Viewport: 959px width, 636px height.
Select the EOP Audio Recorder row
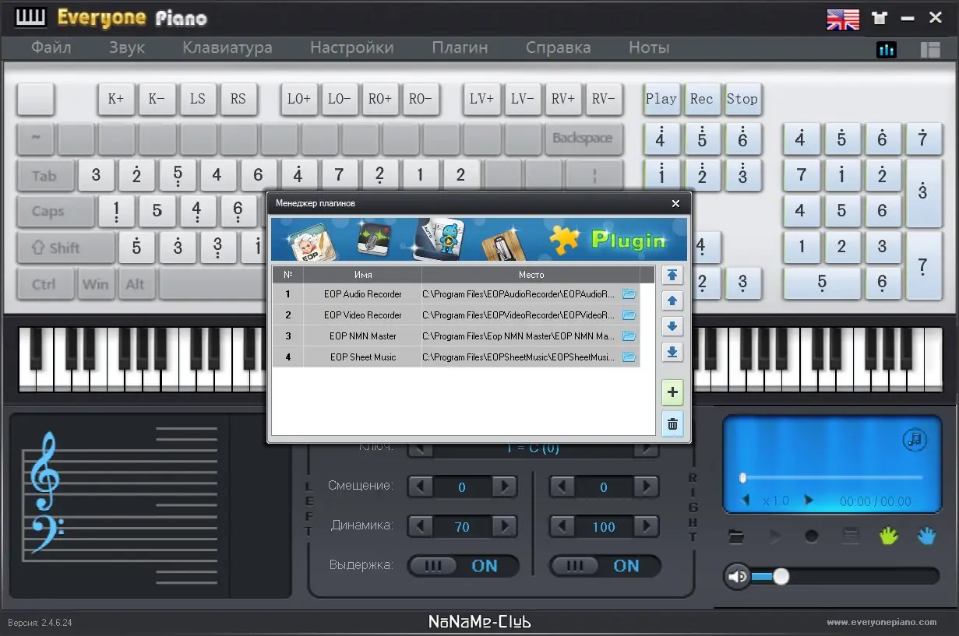(x=456, y=294)
